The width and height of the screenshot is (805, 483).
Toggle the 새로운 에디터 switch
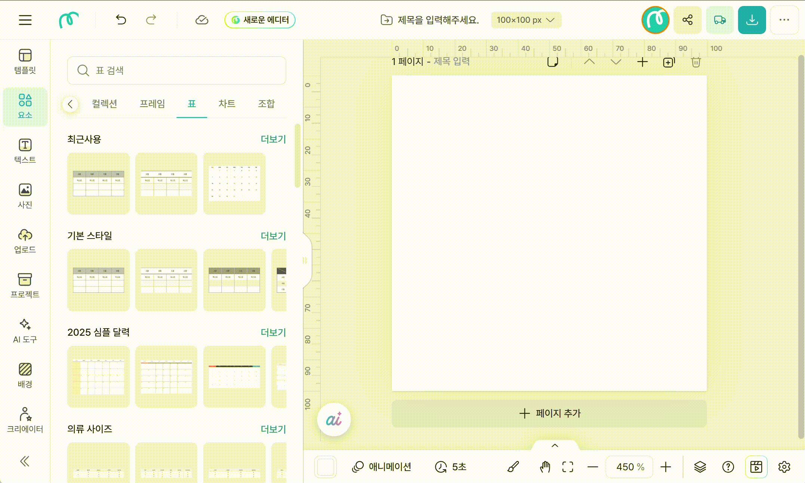[260, 20]
